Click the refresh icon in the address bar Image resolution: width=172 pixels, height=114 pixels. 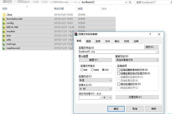coord(130,2)
